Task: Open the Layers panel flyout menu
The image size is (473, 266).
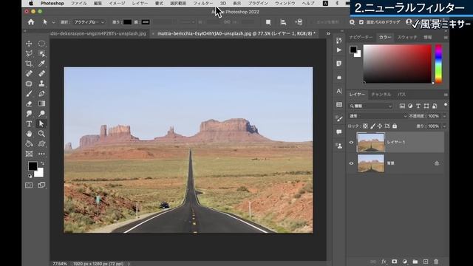Action: click(446, 95)
